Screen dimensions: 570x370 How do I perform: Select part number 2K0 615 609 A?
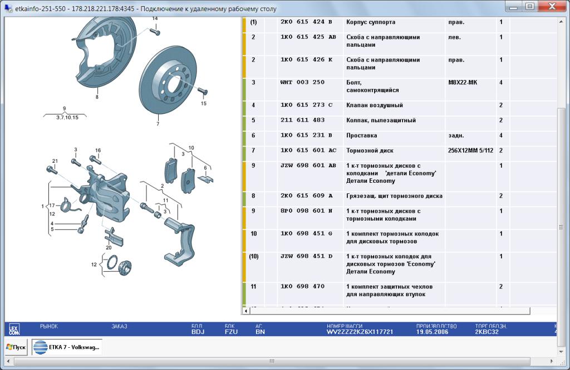[x=306, y=196]
